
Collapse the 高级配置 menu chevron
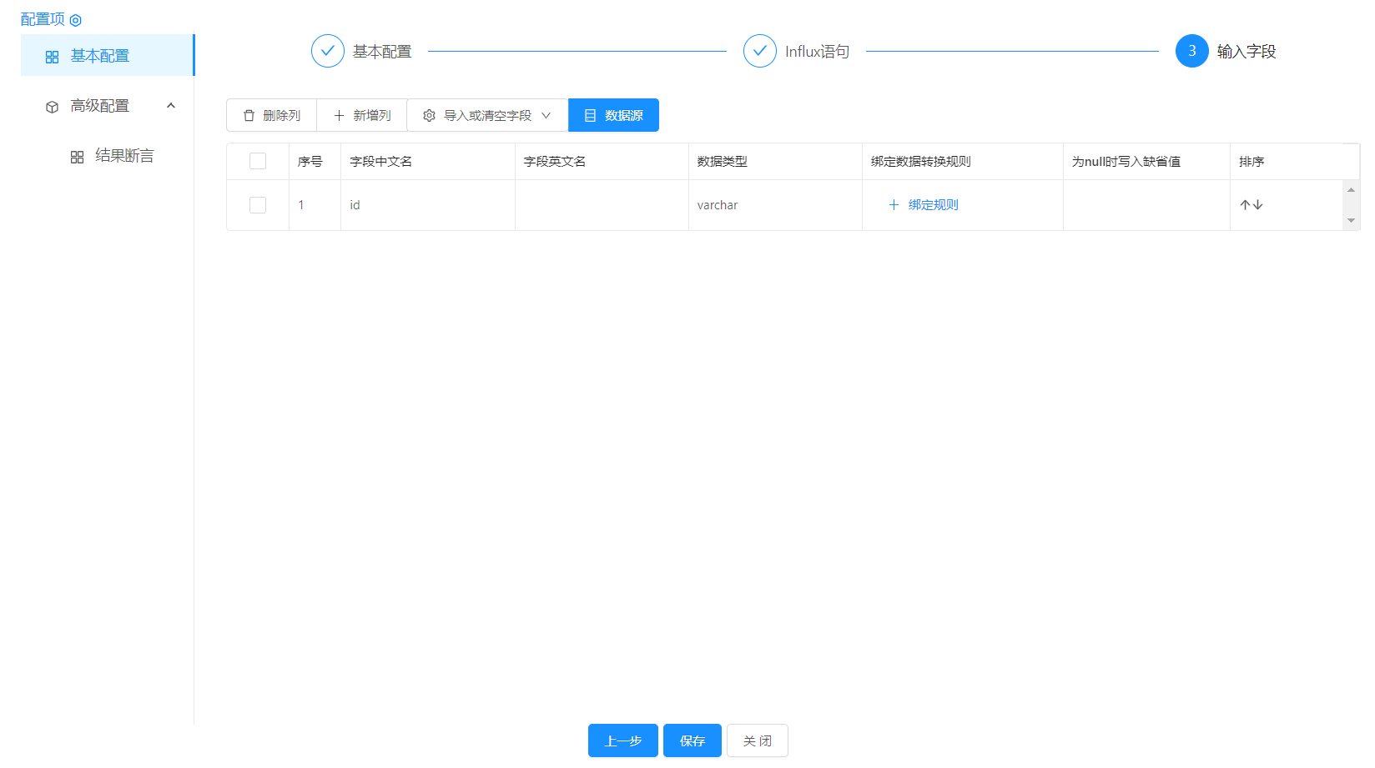click(171, 106)
